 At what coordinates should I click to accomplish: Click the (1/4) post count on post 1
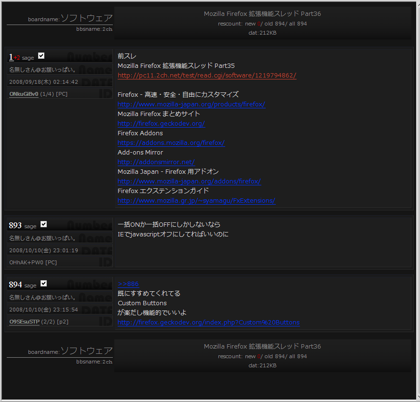click(47, 94)
